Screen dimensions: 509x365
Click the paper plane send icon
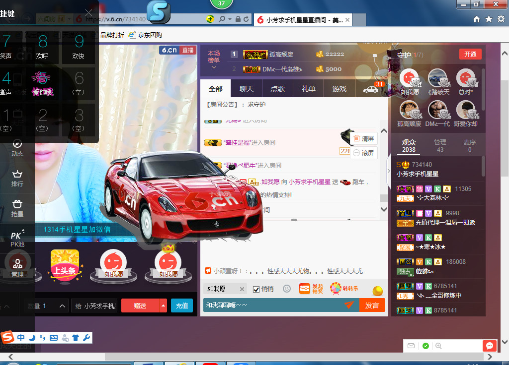click(349, 305)
